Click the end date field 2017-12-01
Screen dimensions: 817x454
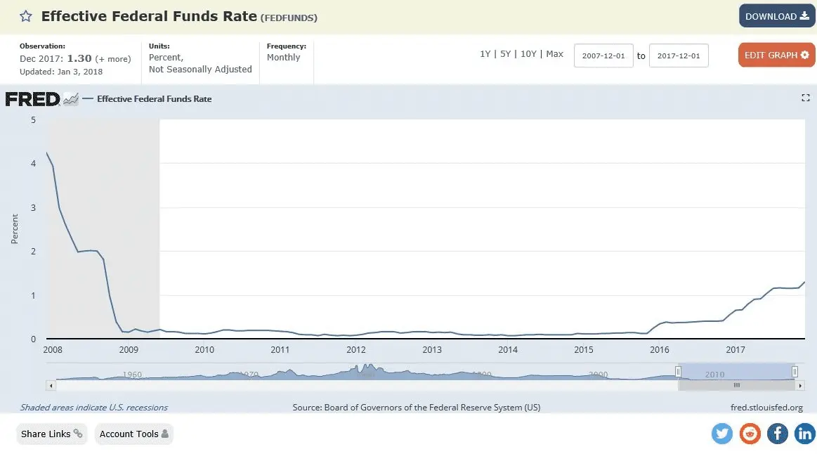679,56
